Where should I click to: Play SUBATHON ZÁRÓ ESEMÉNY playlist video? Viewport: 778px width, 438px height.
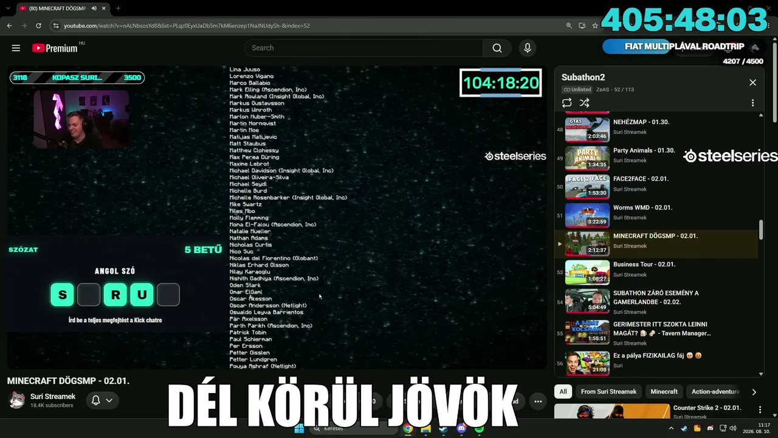(x=656, y=297)
